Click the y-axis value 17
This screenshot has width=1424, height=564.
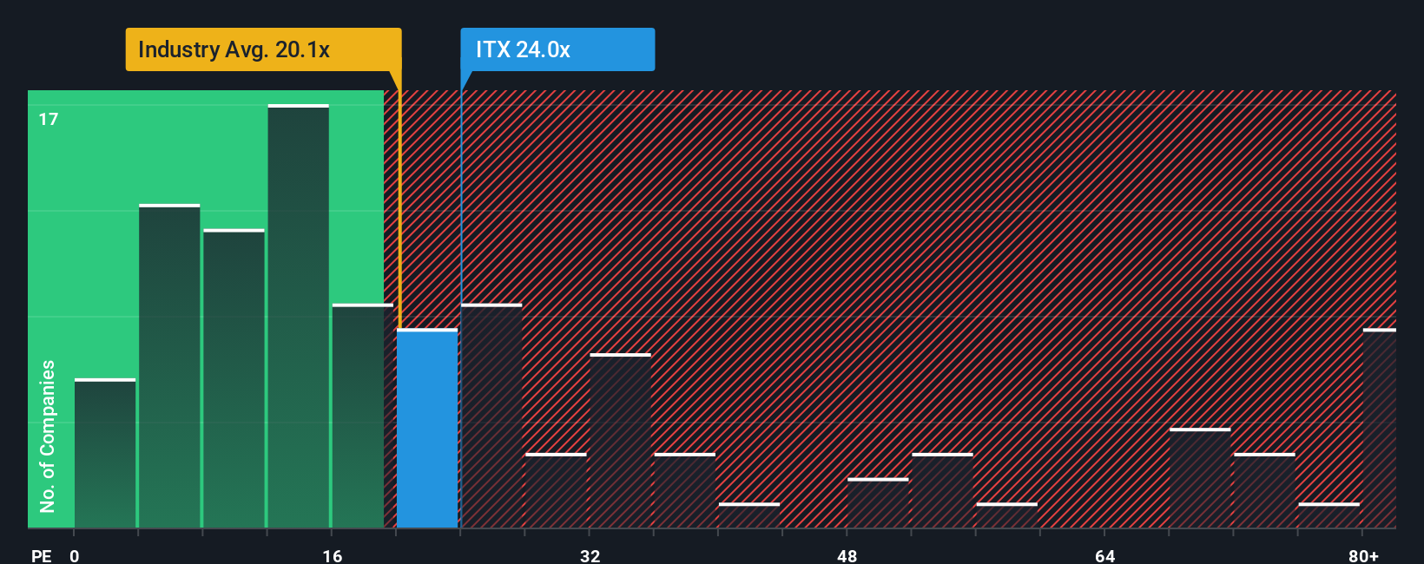(49, 119)
